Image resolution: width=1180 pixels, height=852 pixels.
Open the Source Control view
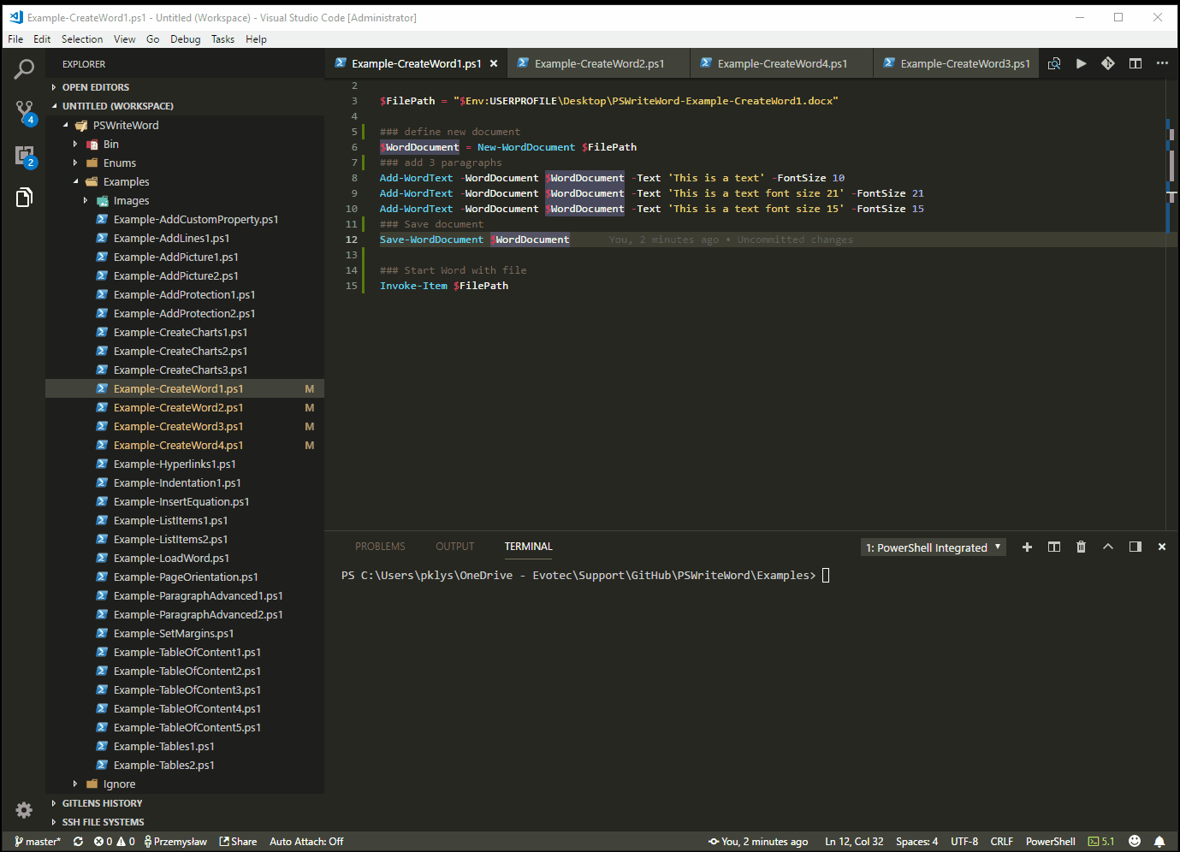pyautogui.click(x=24, y=111)
